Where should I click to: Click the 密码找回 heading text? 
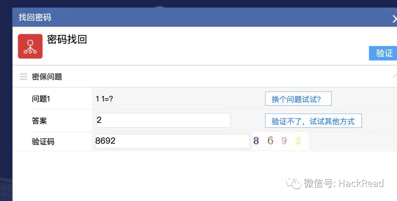click(67, 39)
